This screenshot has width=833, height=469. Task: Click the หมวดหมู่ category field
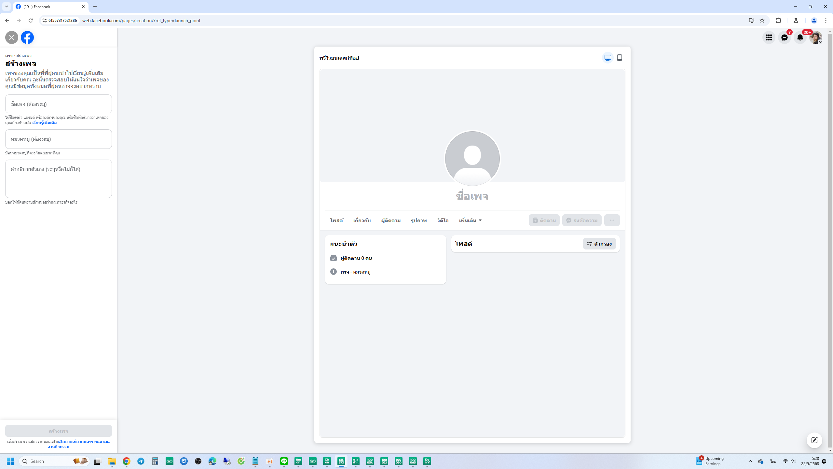pyautogui.click(x=59, y=139)
